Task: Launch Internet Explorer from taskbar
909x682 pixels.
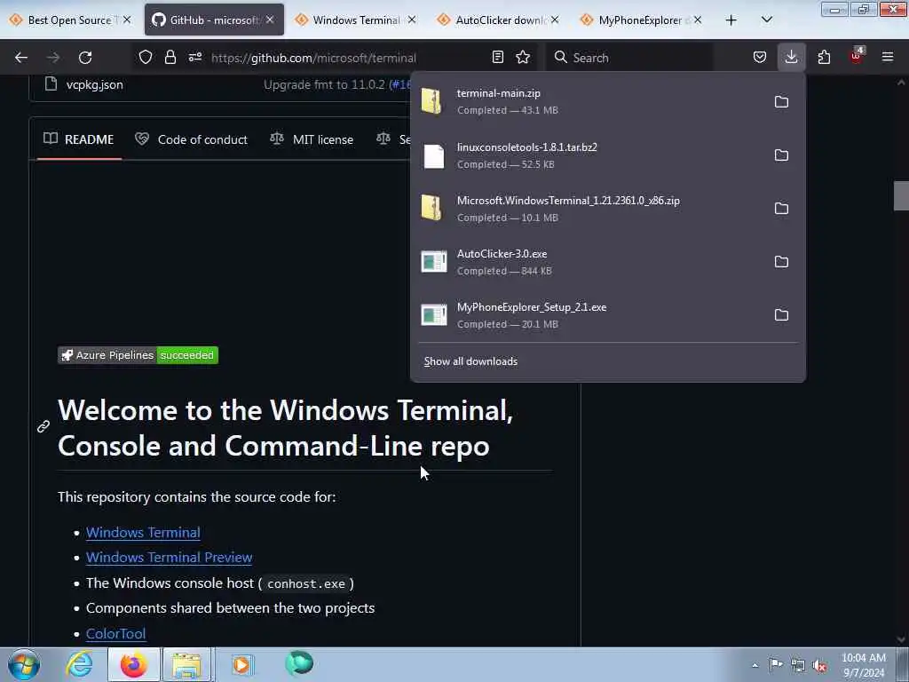Action: tap(79, 664)
